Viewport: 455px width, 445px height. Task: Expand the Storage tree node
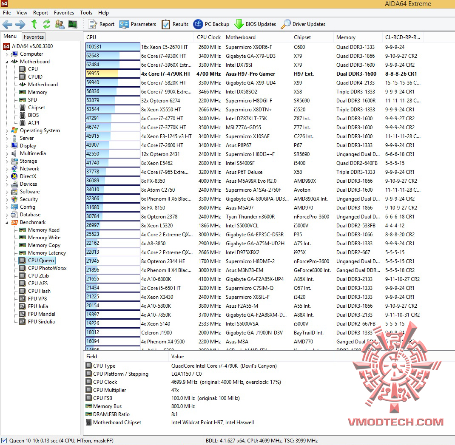click(7, 161)
